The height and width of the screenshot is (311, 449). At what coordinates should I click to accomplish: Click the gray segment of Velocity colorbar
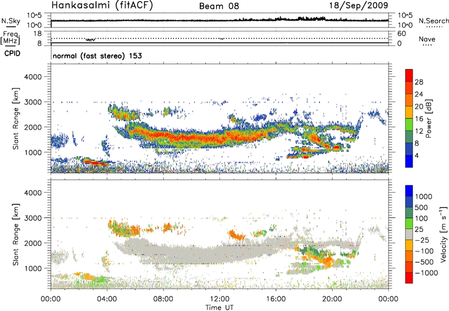click(x=409, y=234)
